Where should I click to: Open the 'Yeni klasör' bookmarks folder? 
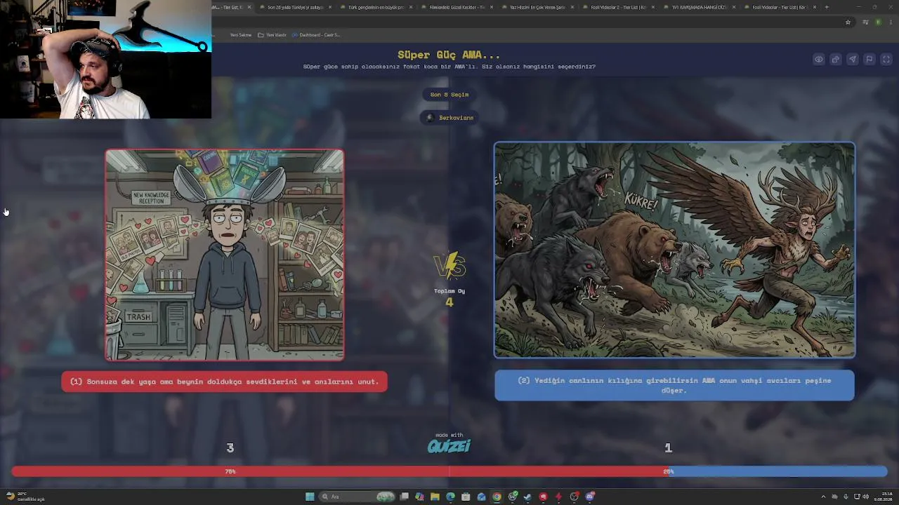click(273, 34)
